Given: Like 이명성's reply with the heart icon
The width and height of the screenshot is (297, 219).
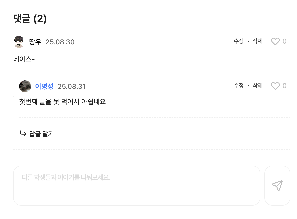Looking at the screenshot, I should [x=275, y=86].
